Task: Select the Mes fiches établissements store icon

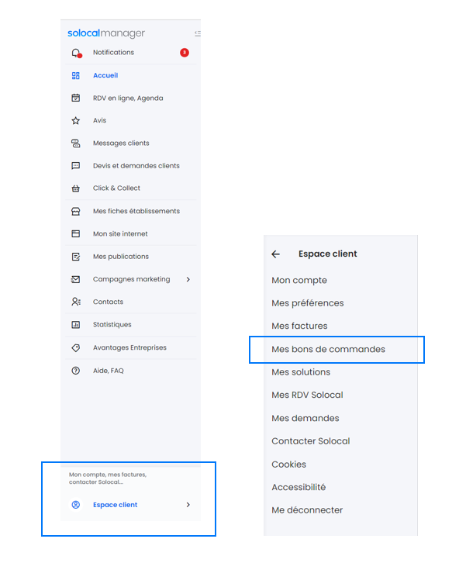Action: click(x=76, y=211)
